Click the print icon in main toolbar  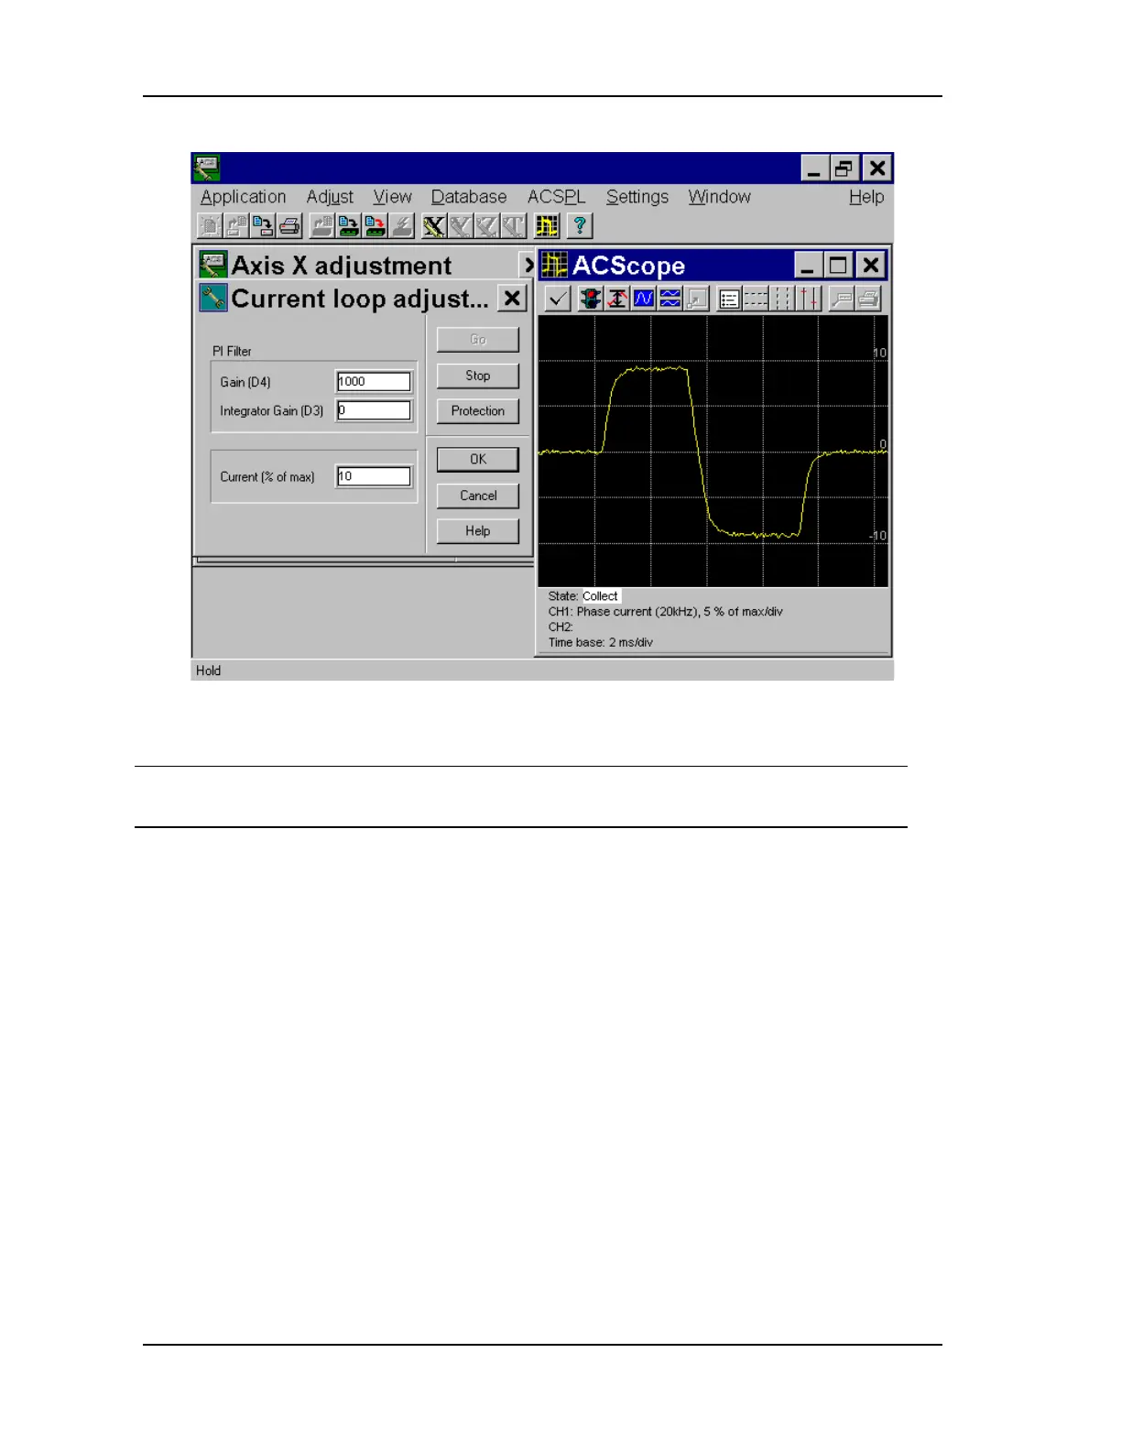pyautogui.click(x=289, y=225)
